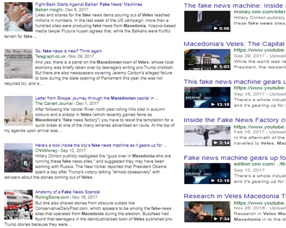The image size is (286, 228).
Task: Click the 'Balkan Insight' source name
Action: 49,9
